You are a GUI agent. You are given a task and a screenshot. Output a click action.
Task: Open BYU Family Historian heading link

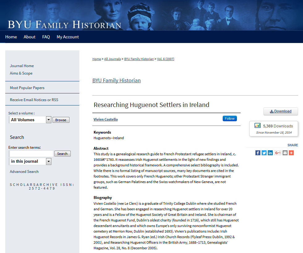pos(116,80)
